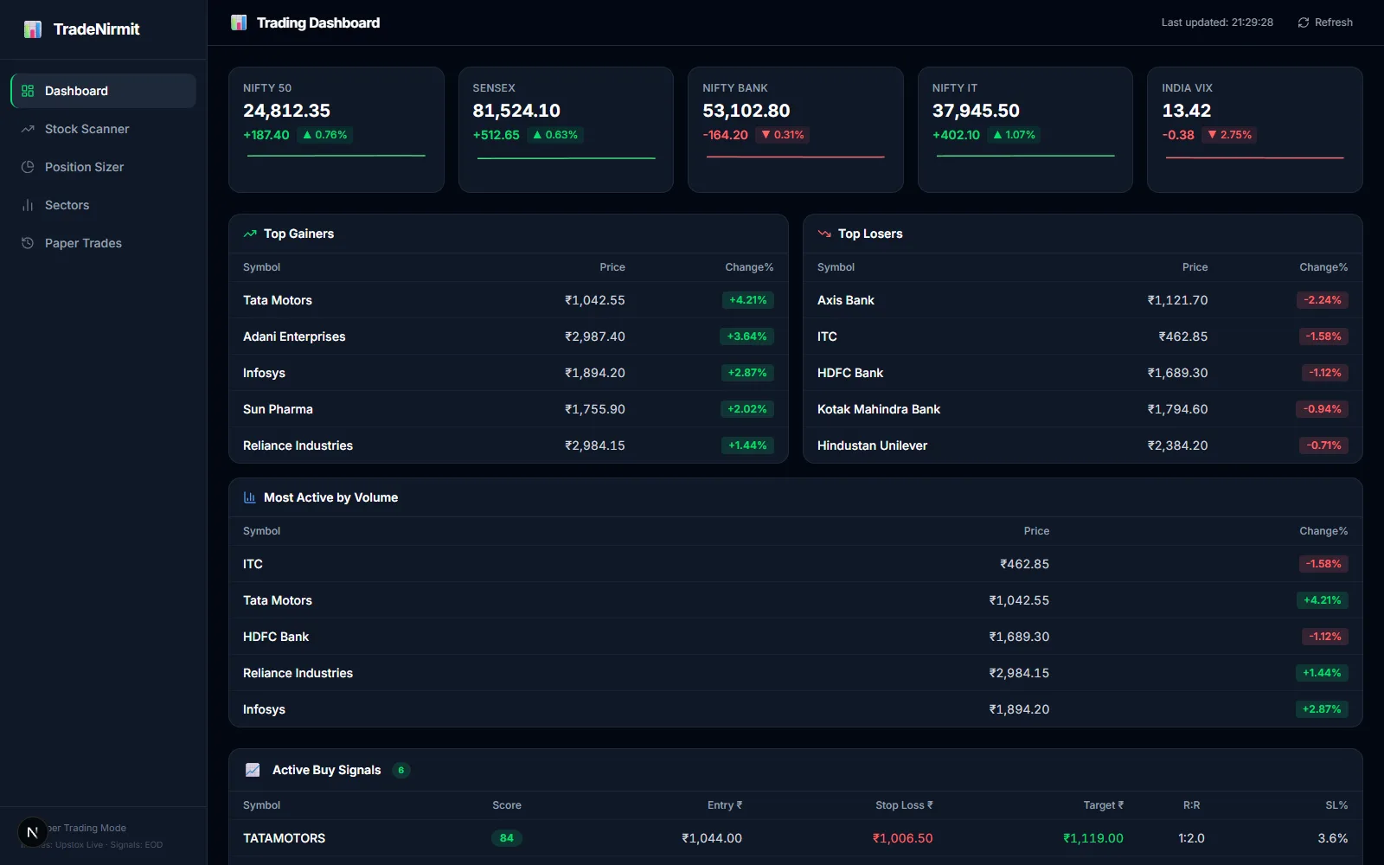The width and height of the screenshot is (1384, 865).
Task: Open Stock Scanner from the sidebar
Action: [104, 129]
